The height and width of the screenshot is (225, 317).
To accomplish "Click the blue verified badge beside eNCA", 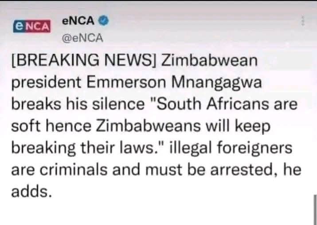I will 104,20.
